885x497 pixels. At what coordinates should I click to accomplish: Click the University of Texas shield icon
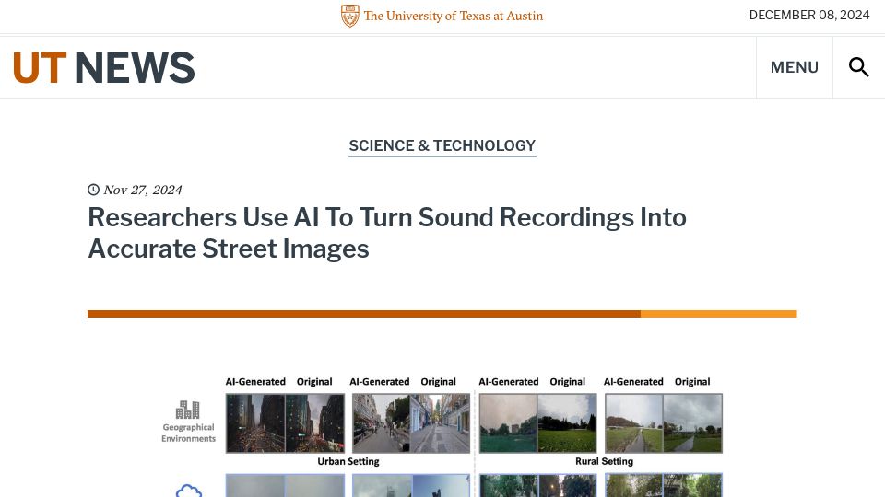point(350,16)
